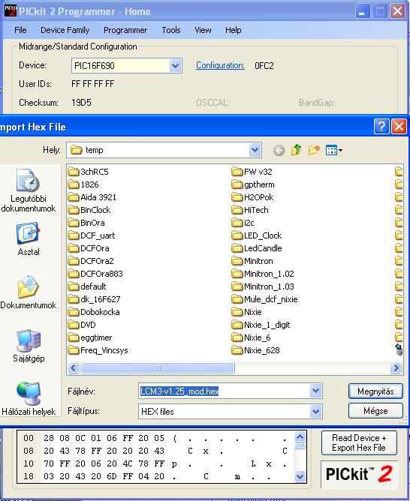Screen dimensions: 410x501
Task: Expand the Device PIC16F690 dropdown
Action: pos(175,66)
